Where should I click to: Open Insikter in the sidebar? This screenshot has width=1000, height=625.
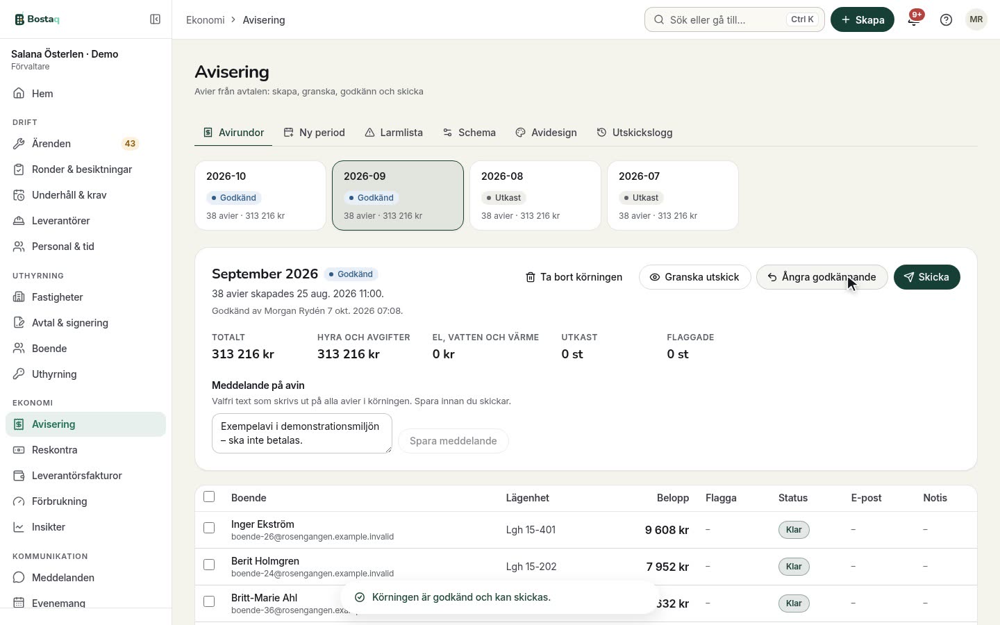[x=85, y=527]
